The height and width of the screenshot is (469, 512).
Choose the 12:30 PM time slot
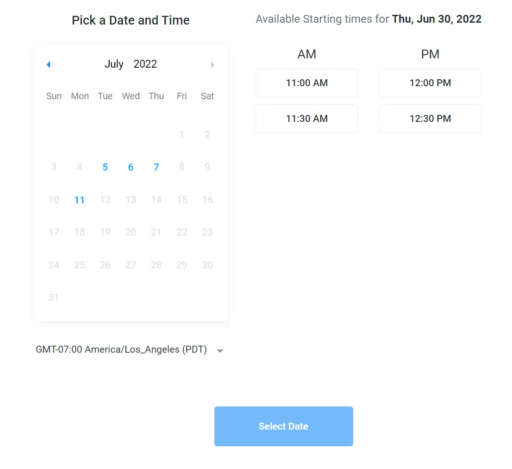point(430,119)
